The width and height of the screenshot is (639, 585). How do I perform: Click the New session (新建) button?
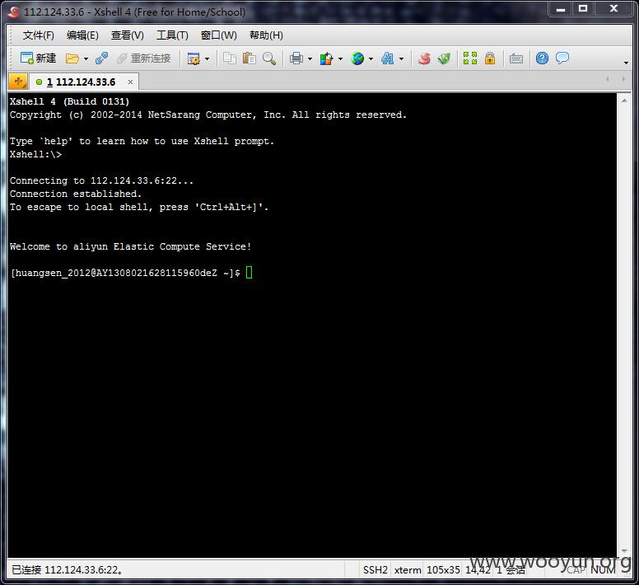tap(38, 58)
